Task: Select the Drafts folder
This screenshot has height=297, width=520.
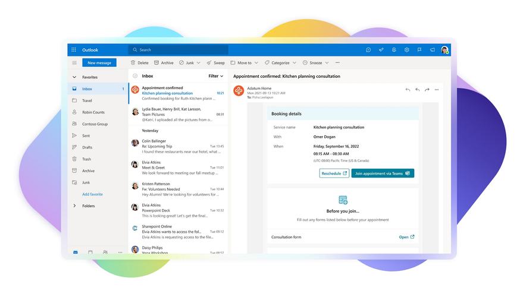Action: pyautogui.click(x=87, y=147)
